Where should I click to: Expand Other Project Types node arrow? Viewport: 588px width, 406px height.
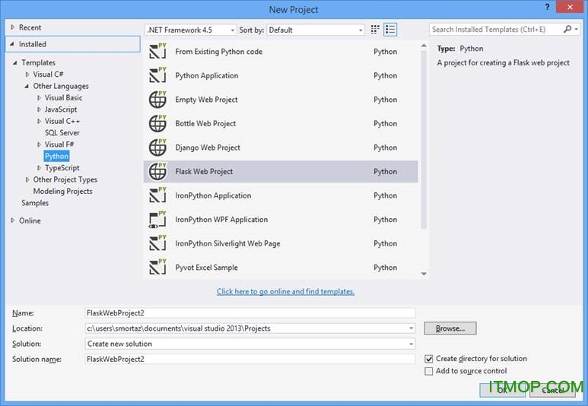tap(27, 179)
